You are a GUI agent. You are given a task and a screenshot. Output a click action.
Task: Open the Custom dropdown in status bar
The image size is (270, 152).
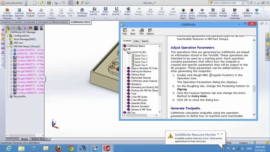[x=244, y=143]
